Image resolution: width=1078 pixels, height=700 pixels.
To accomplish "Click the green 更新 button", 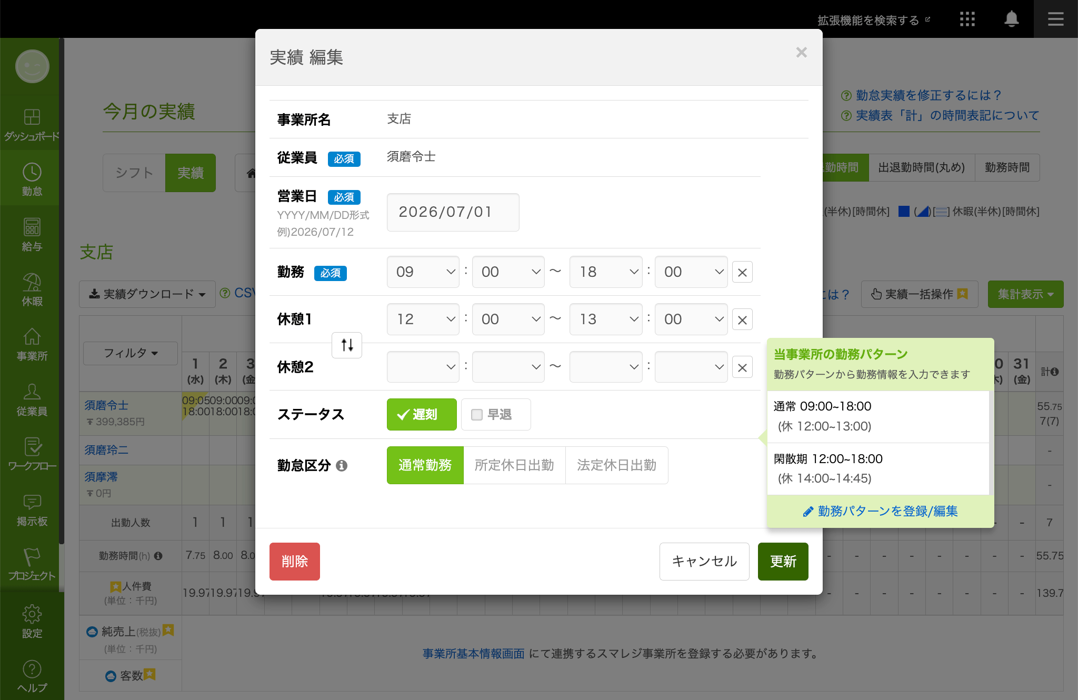I will [x=783, y=562].
